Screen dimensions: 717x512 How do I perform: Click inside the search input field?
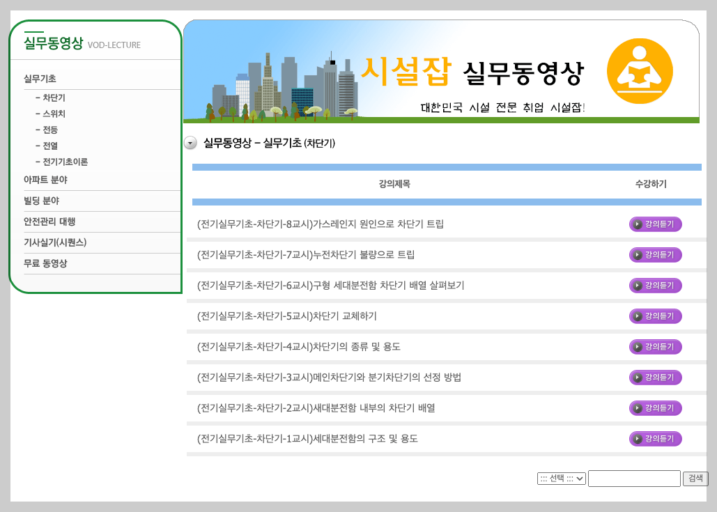[x=633, y=479]
